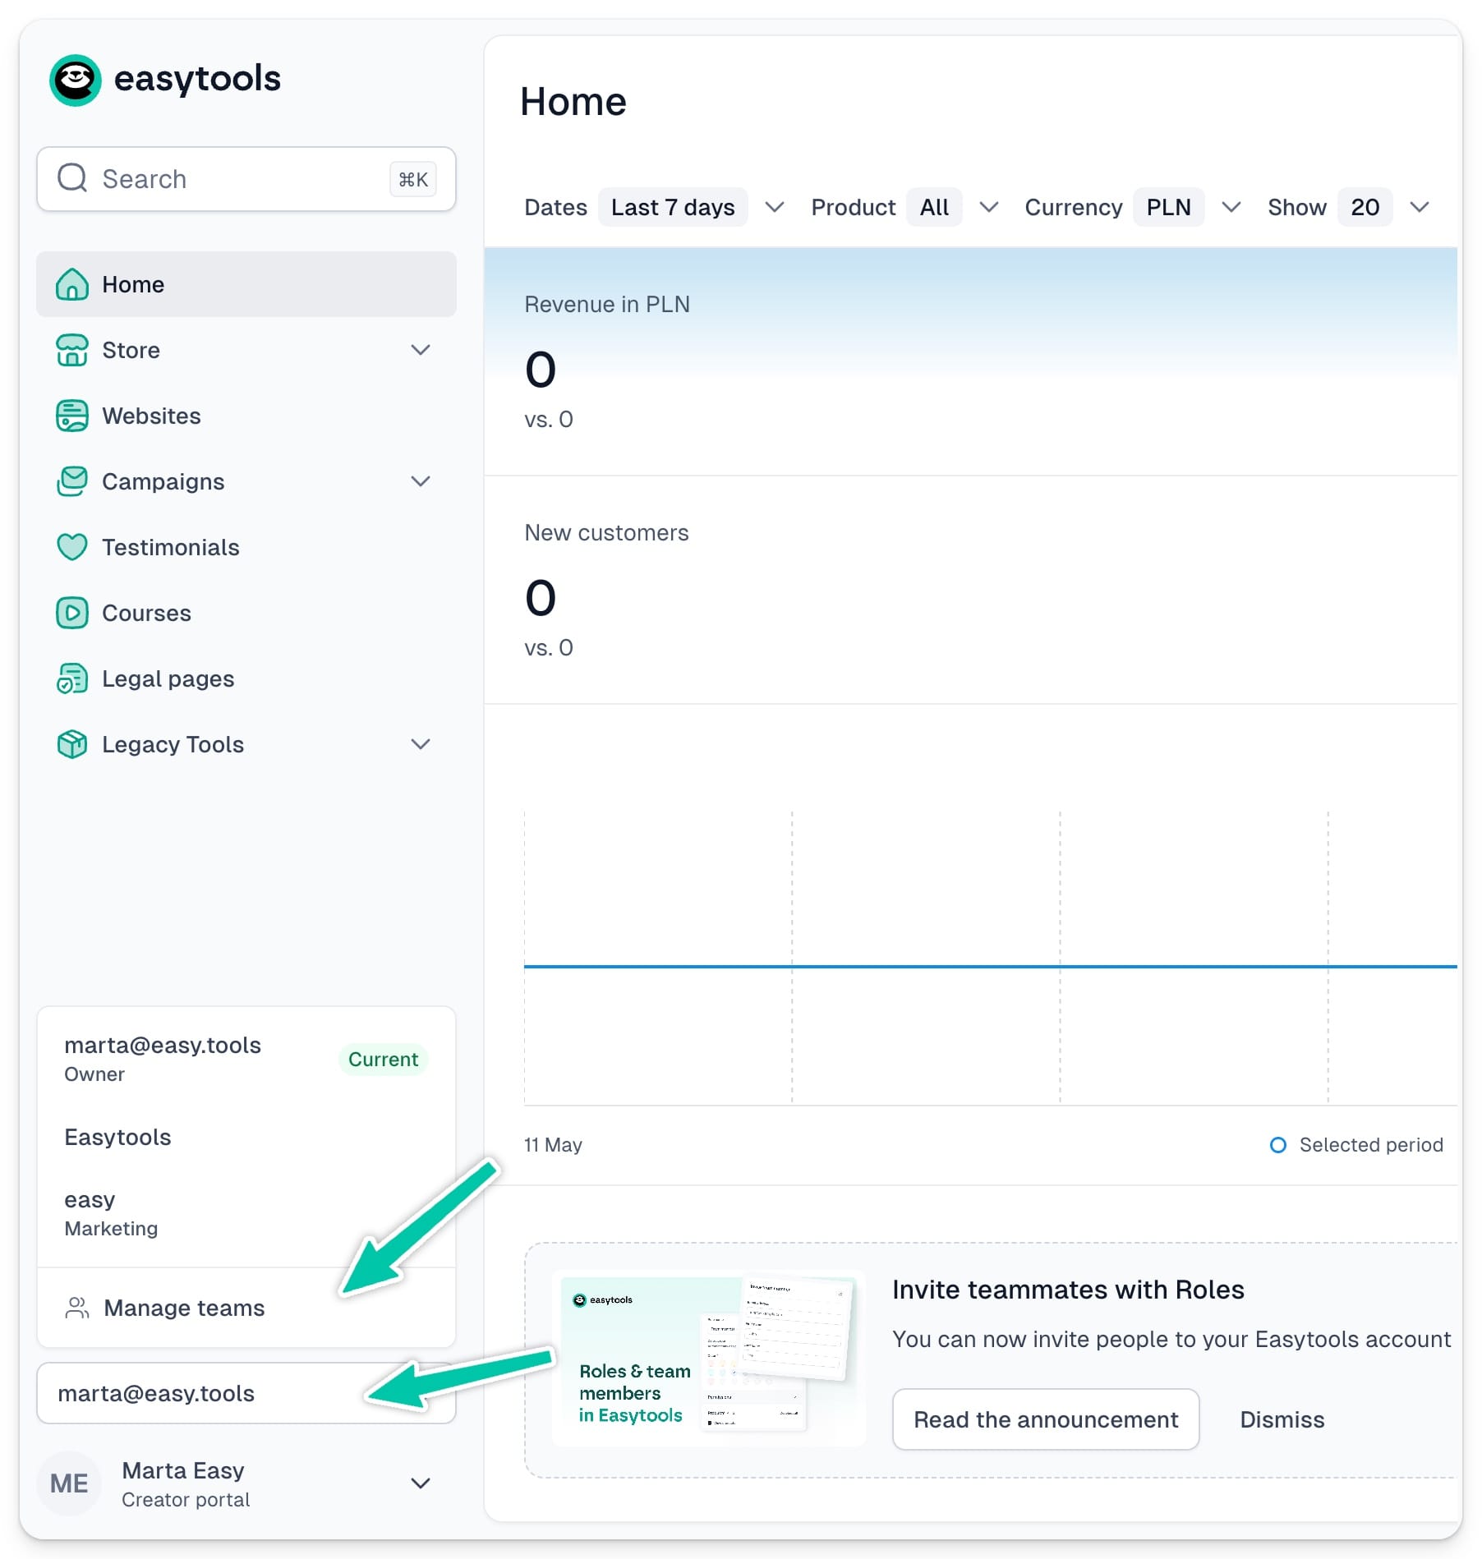1482x1559 pixels.
Task: Open the Testimonials menu item
Action: click(246, 547)
